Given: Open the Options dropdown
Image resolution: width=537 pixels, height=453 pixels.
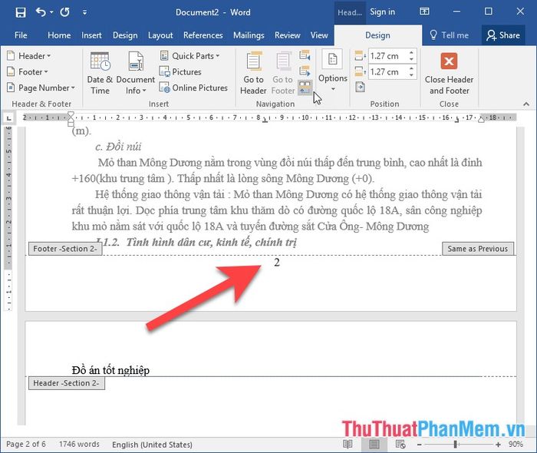Looking at the screenshot, I should 332,71.
